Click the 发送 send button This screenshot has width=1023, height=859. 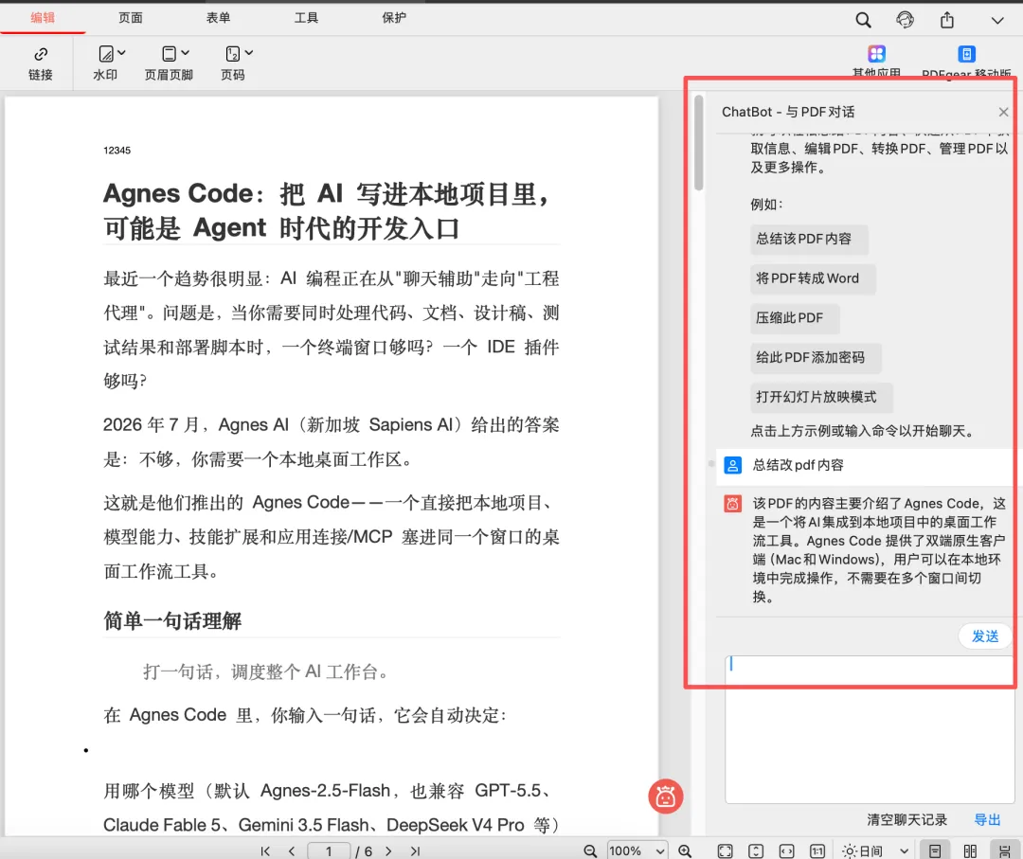click(985, 635)
